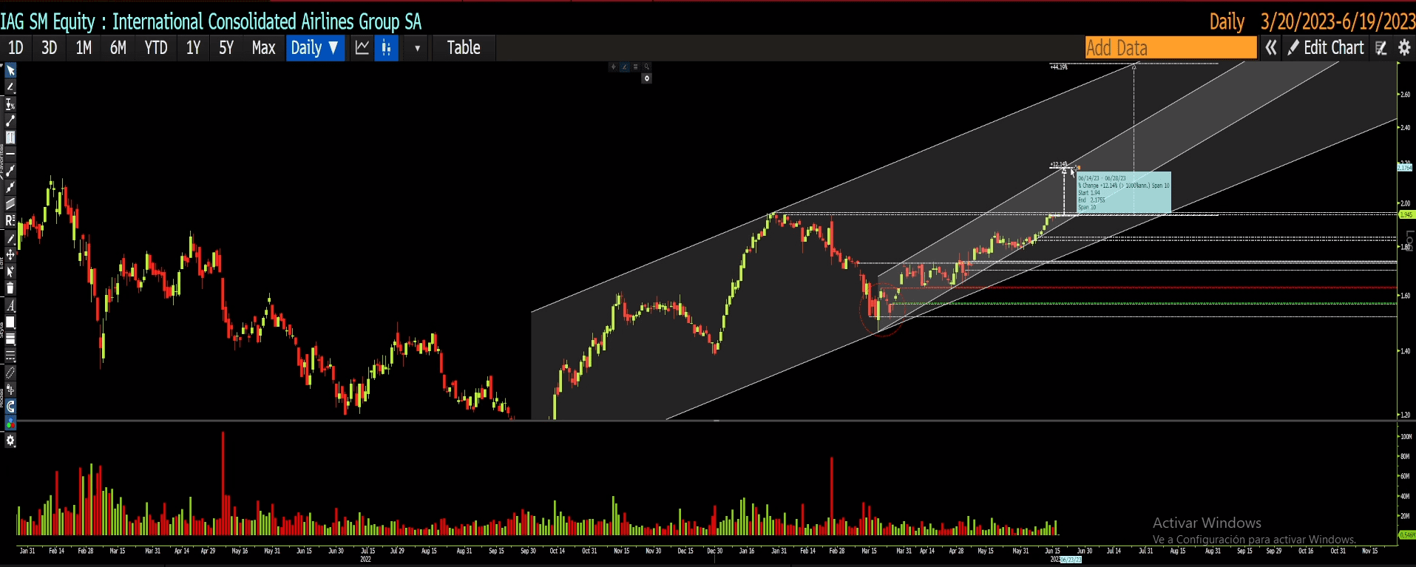Open the dashed line style picker
Screen dimensions: 1416x567
coord(10,356)
